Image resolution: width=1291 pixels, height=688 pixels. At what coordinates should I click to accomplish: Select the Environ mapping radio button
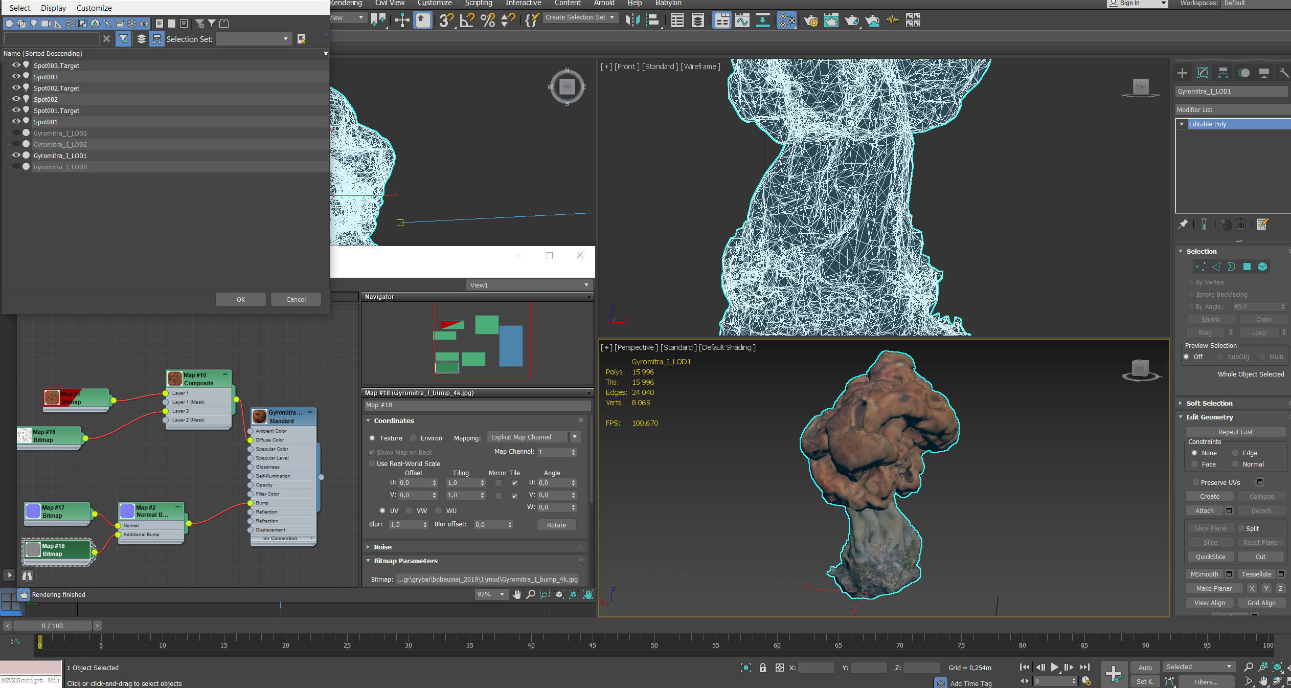413,438
